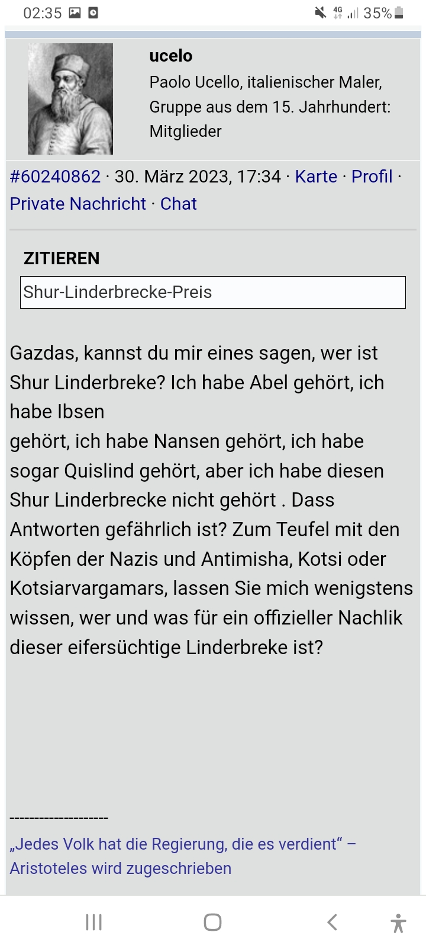426x948 pixels.
Task: Start a "Chat" with ucelo
Action: point(179,204)
